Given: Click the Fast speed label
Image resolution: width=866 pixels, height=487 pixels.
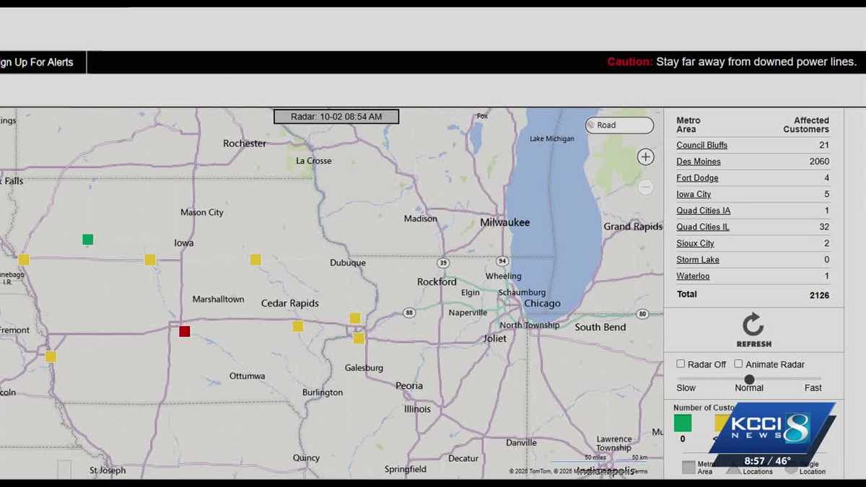Looking at the screenshot, I should pos(813,387).
